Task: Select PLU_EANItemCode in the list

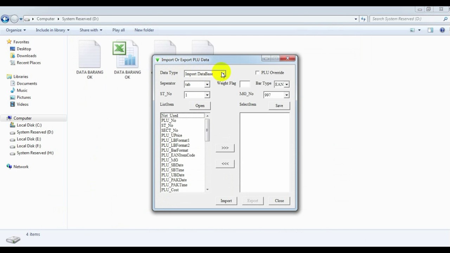Action: tap(178, 155)
